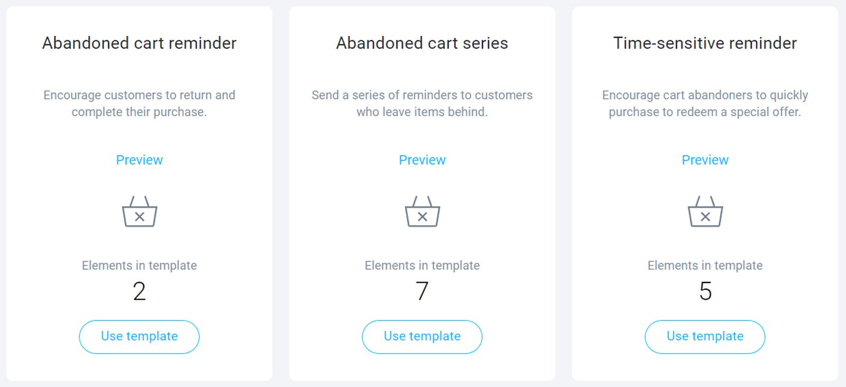Click the element count number 2

pyautogui.click(x=140, y=291)
